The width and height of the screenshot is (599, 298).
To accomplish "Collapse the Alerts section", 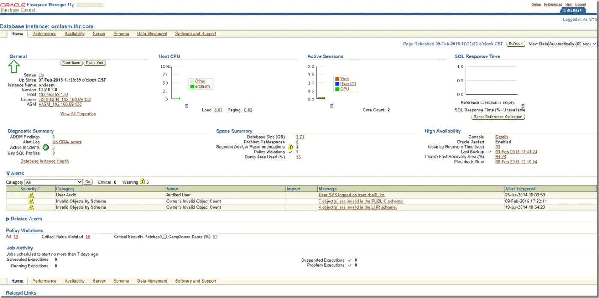I will (8, 174).
